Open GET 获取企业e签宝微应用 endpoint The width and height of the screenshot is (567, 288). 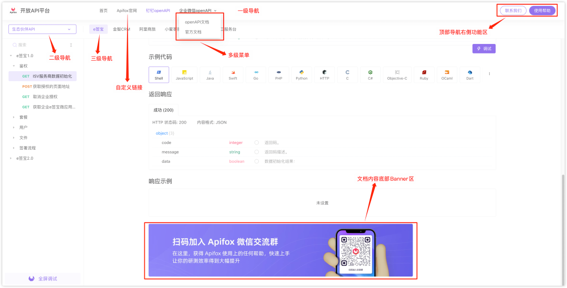point(43,107)
